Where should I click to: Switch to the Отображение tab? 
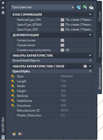pyautogui.click(x=99, y=47)
